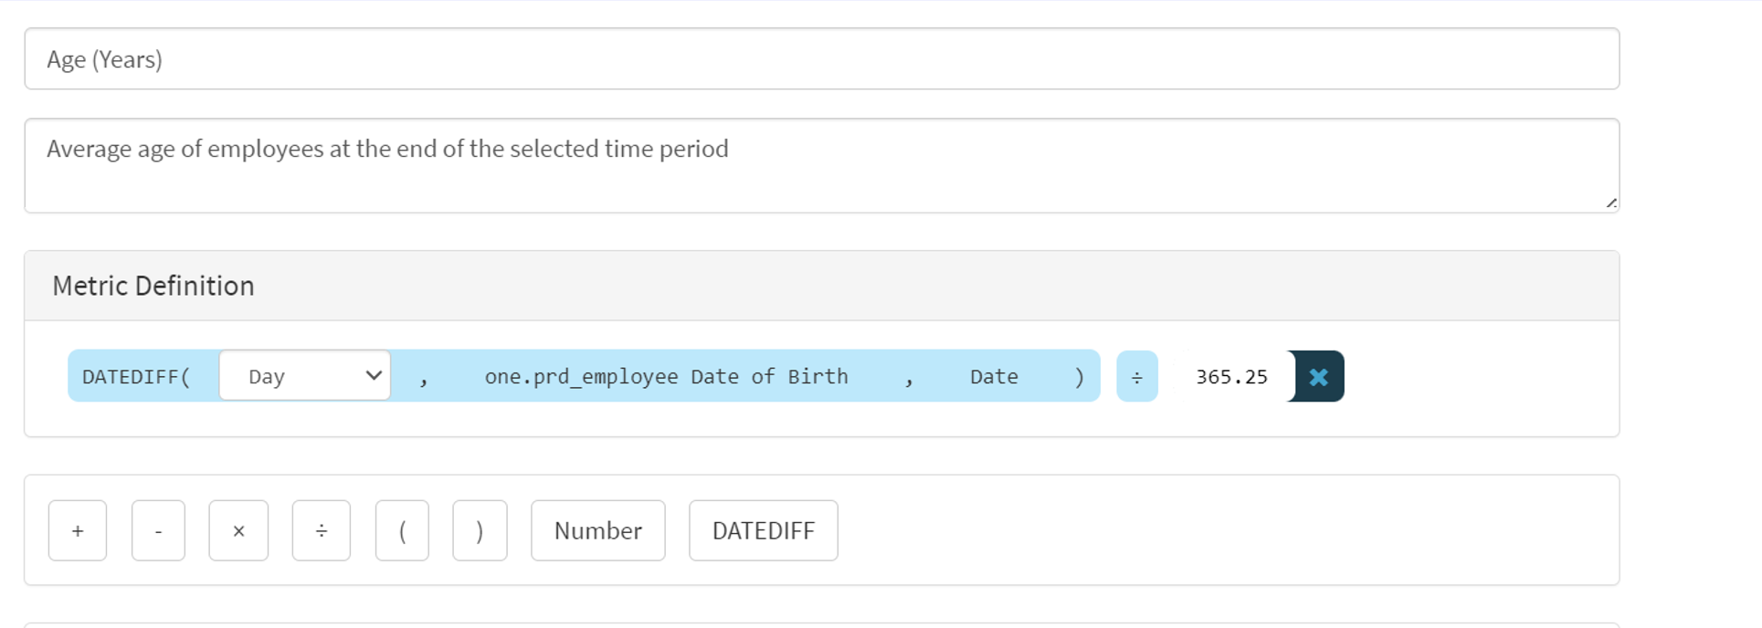Add a multiplication operator button
The image size is (1762, 628).
pyautogui.click(x=238, y=530)
